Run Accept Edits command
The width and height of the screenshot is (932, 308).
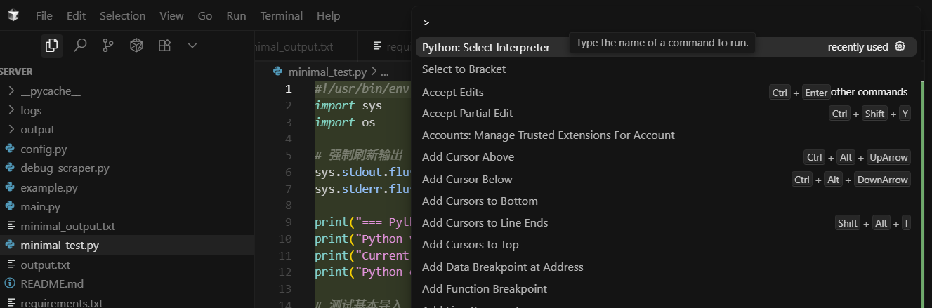click(x=666, y=93)
